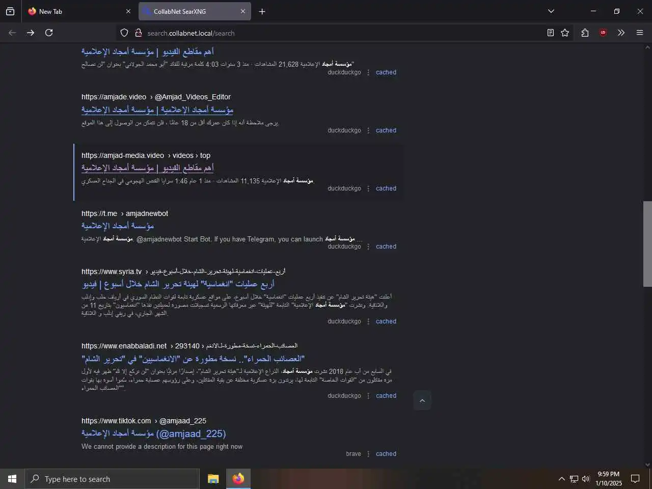Open the notification center icon
The width and height of the screenshot is (652, 489).
point(635,479)
